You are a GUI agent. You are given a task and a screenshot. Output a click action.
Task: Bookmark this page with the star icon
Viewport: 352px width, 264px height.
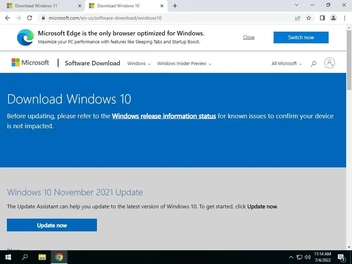click(309, 18)
